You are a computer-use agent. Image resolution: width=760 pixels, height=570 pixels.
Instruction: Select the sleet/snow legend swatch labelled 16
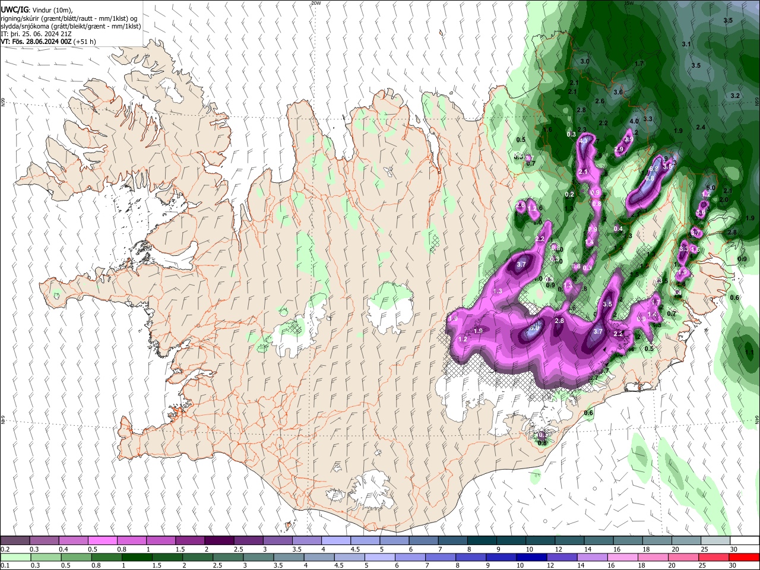tap(628, 541)
